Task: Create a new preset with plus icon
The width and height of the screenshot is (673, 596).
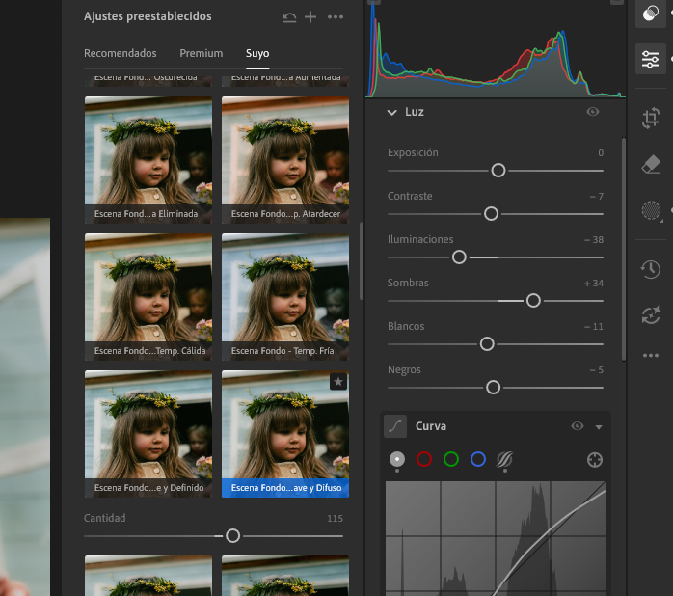Action: [310, 17]
